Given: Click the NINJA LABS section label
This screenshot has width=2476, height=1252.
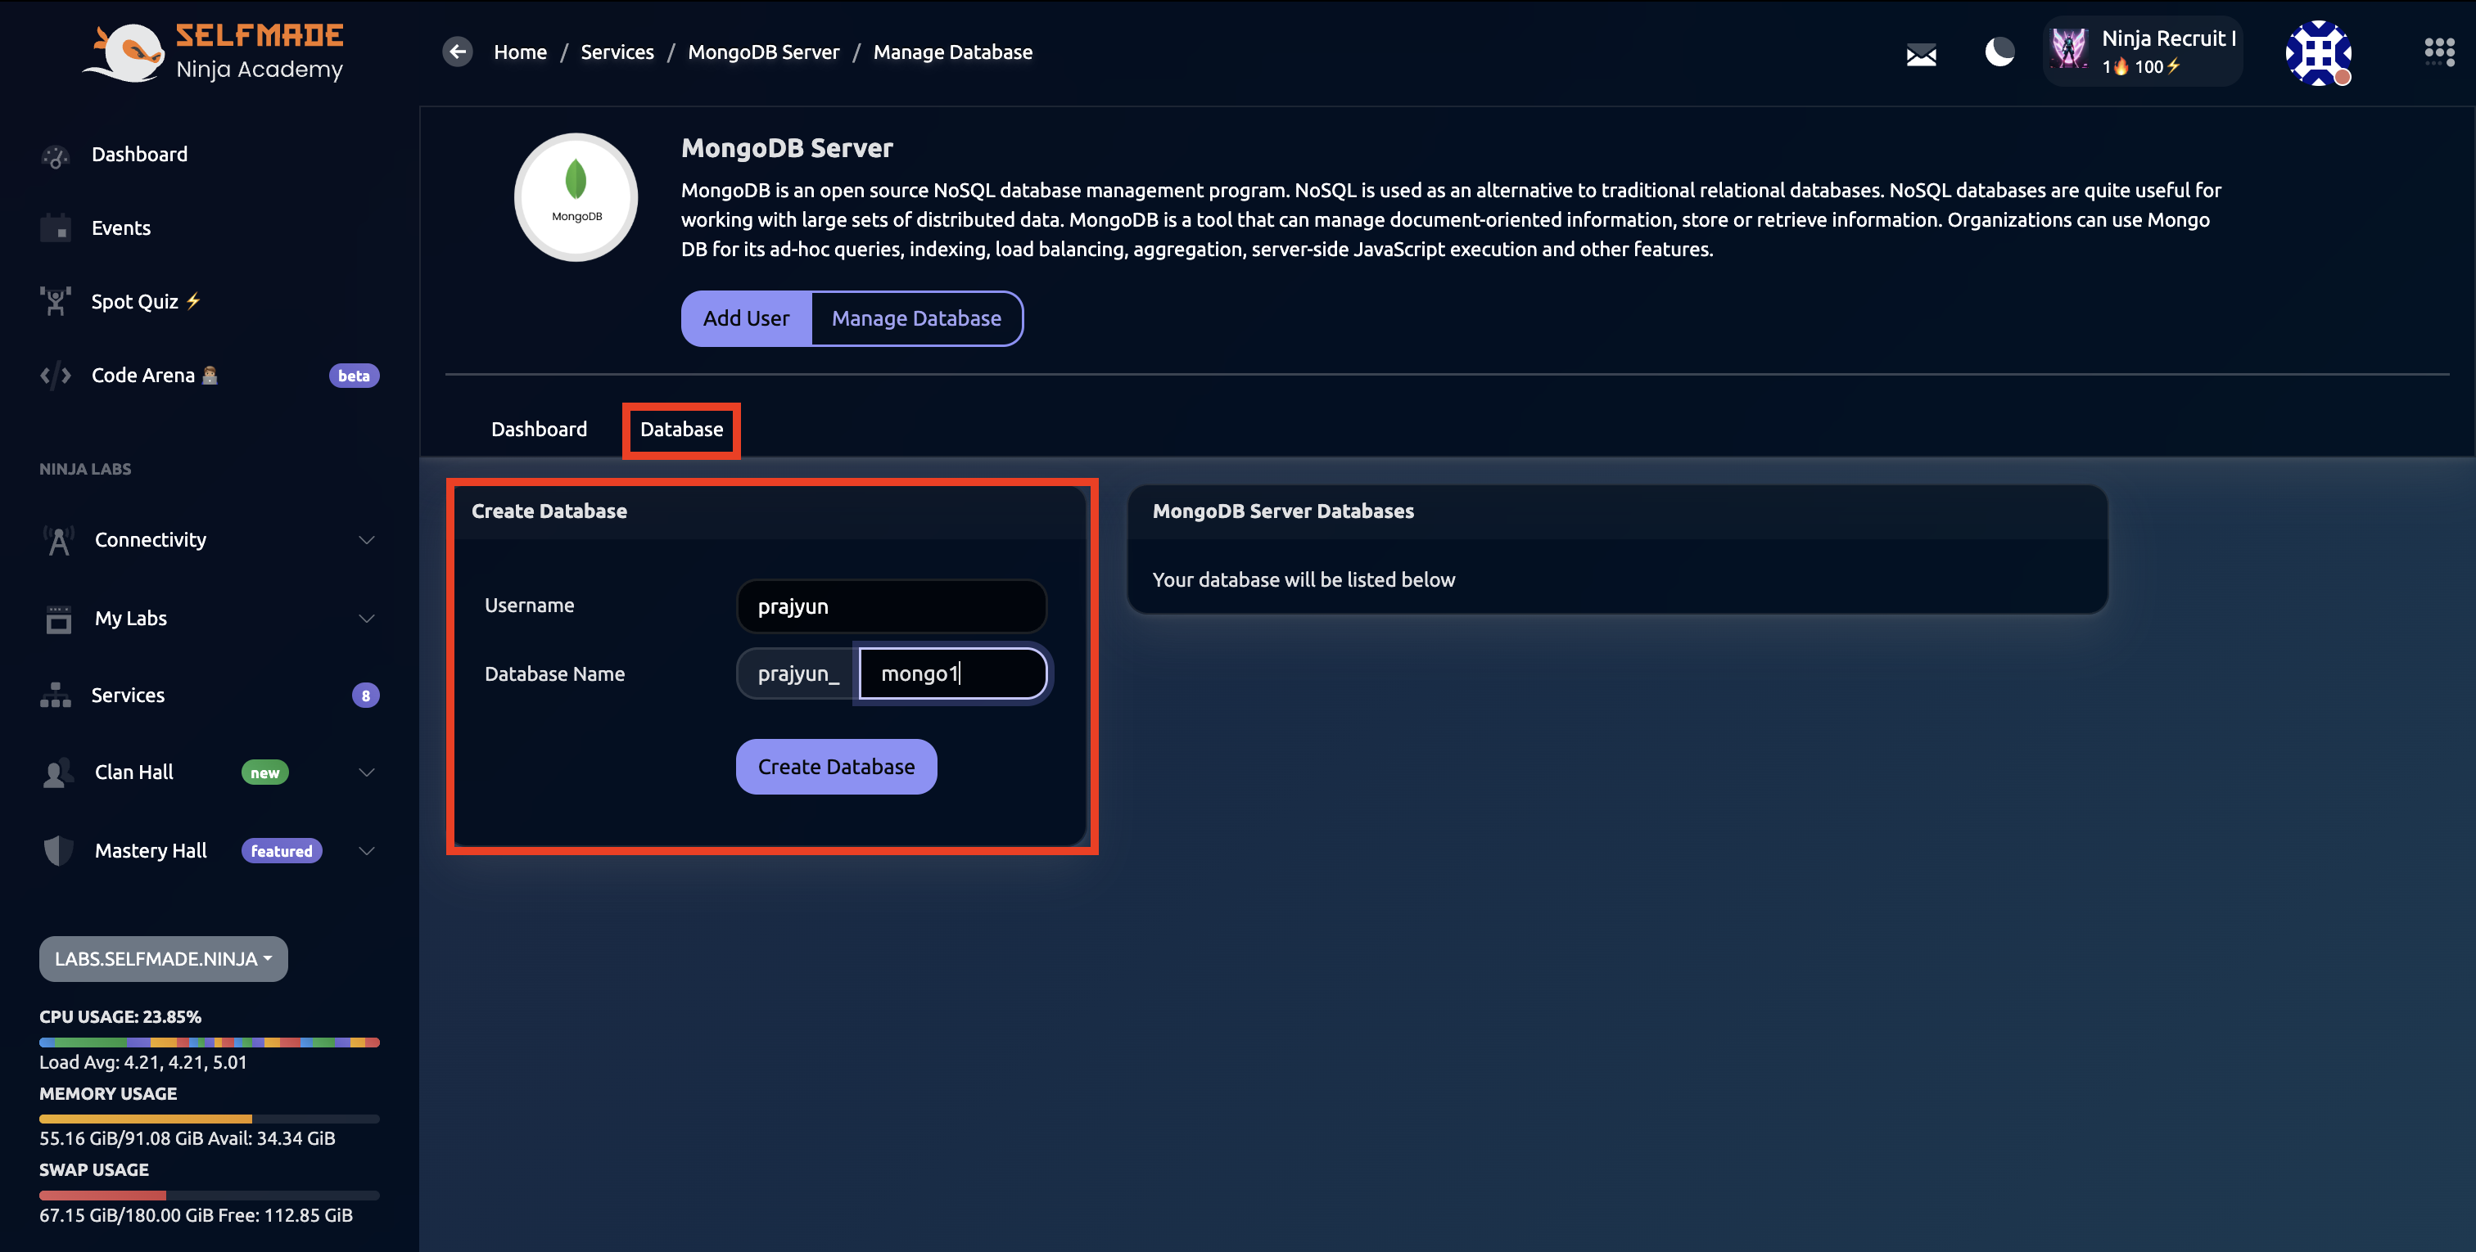Looking at the screenshot, I should (85, 469).
